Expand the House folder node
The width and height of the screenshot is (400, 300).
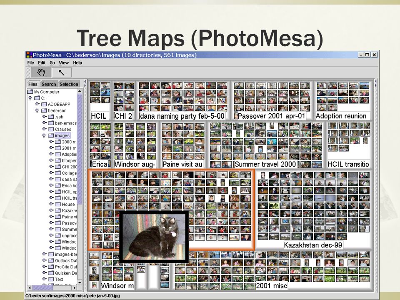(51, 204)
